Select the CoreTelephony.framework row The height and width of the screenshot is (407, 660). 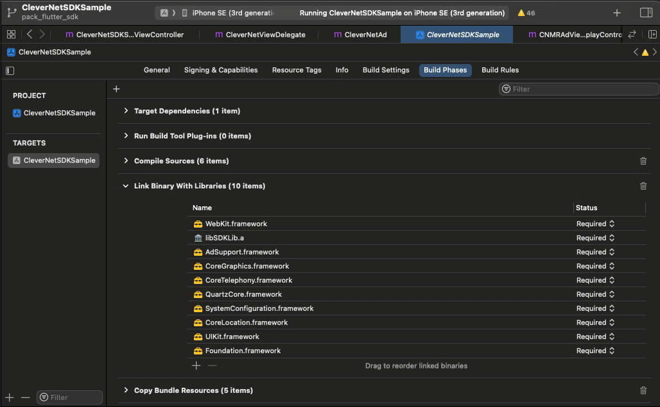[x=416, y=280]
